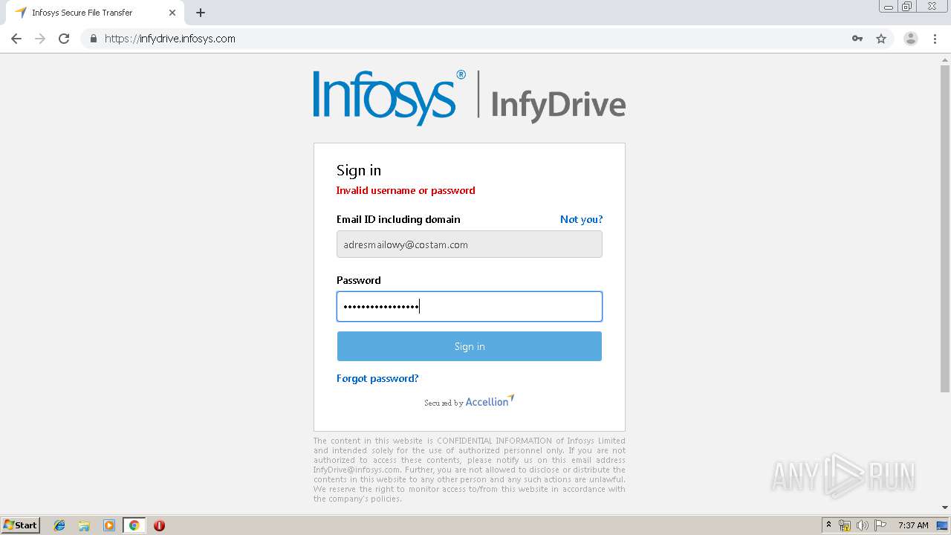Reload the page with the refresh icon
951x535 pixels.
coord(64,39)
